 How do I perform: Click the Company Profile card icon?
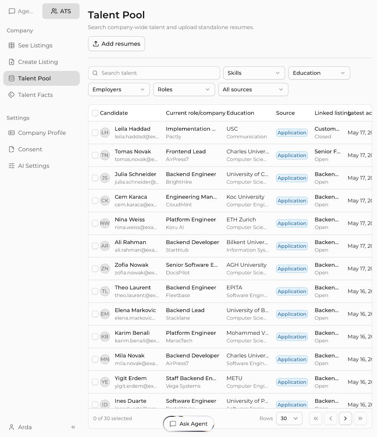[12, 133]
